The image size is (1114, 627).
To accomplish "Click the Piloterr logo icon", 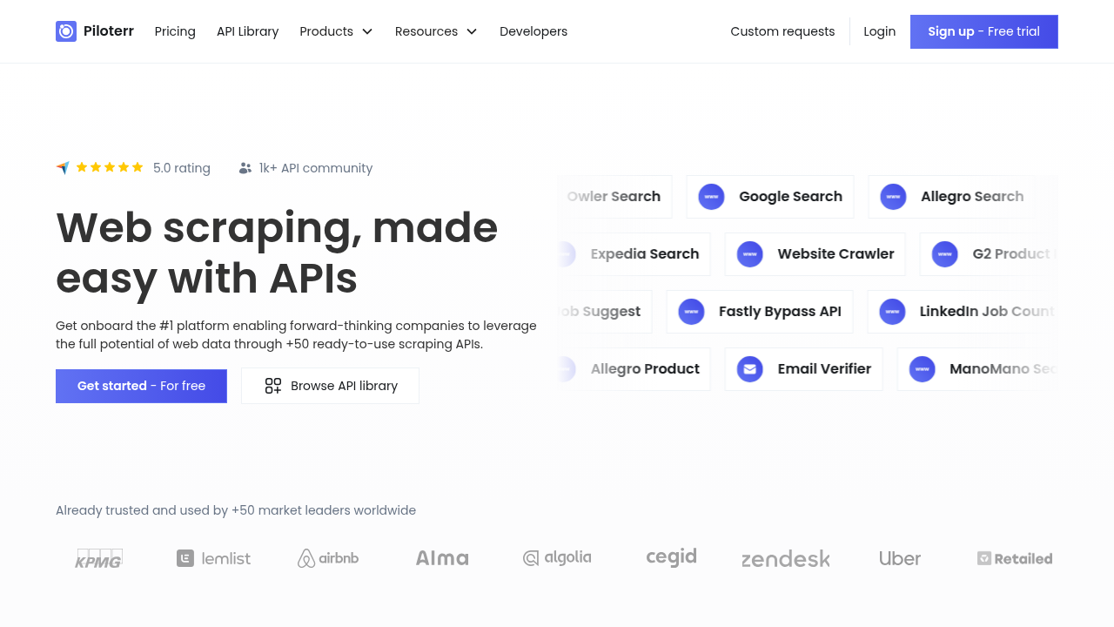I will (x=66, y=31).
